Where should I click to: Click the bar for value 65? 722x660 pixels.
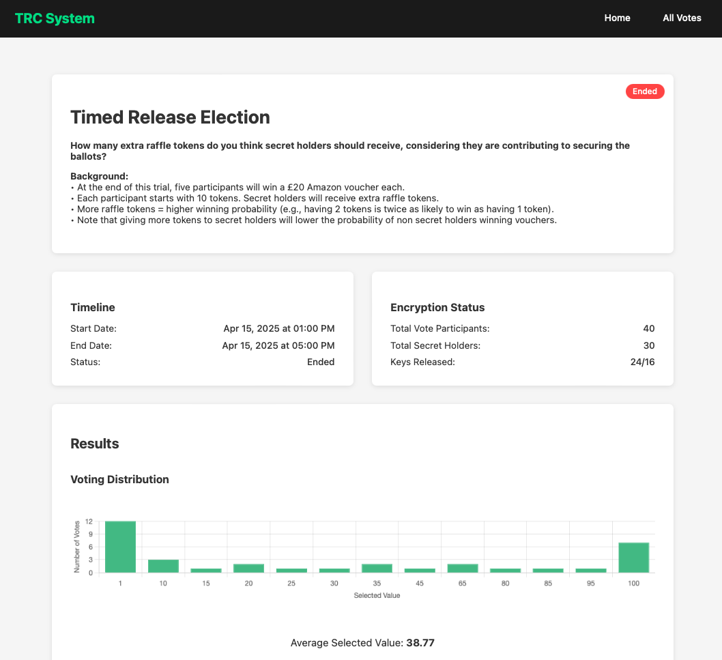pos(462,568)
